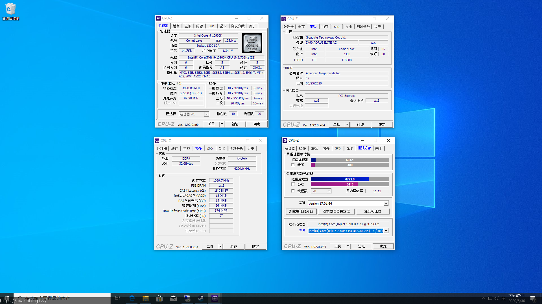This screenshot has width=542, height=304.
Task: Open Microsoft Store from the taskbar
Action: [159, 298]
